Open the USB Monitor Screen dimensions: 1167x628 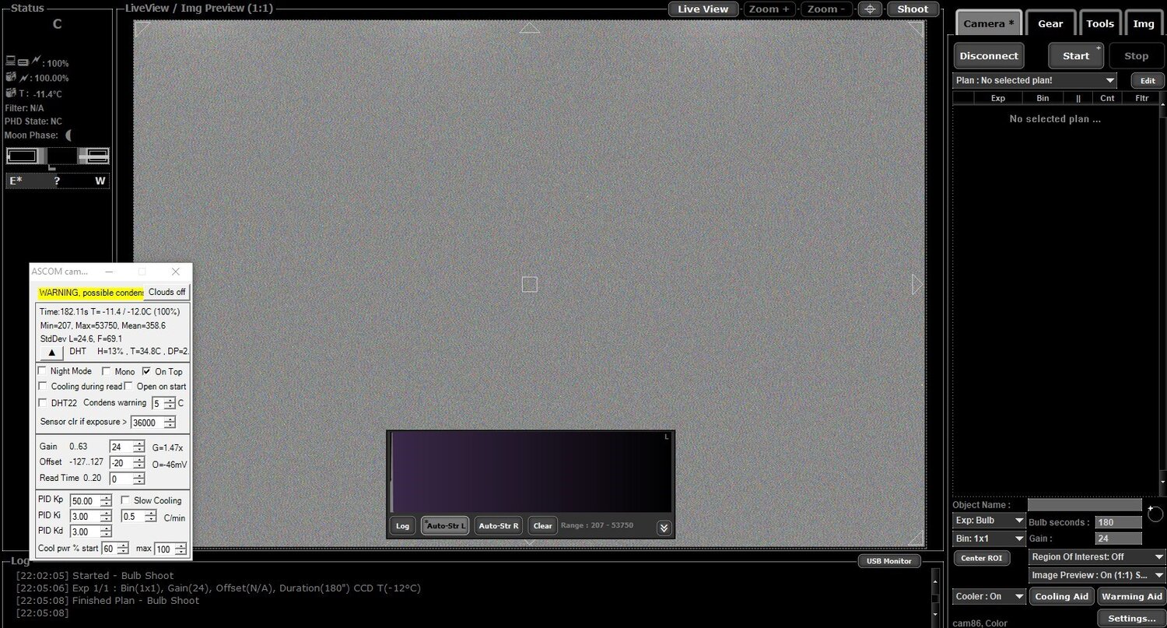click(x=889, y=560)
